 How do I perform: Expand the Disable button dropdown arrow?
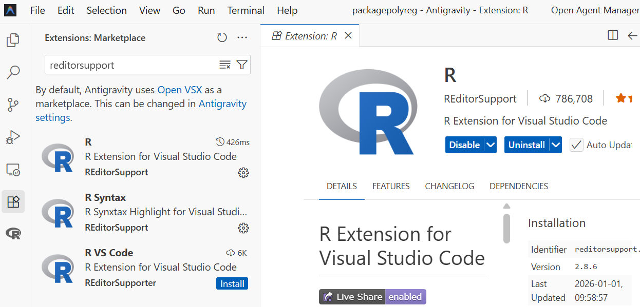(491, 145)
